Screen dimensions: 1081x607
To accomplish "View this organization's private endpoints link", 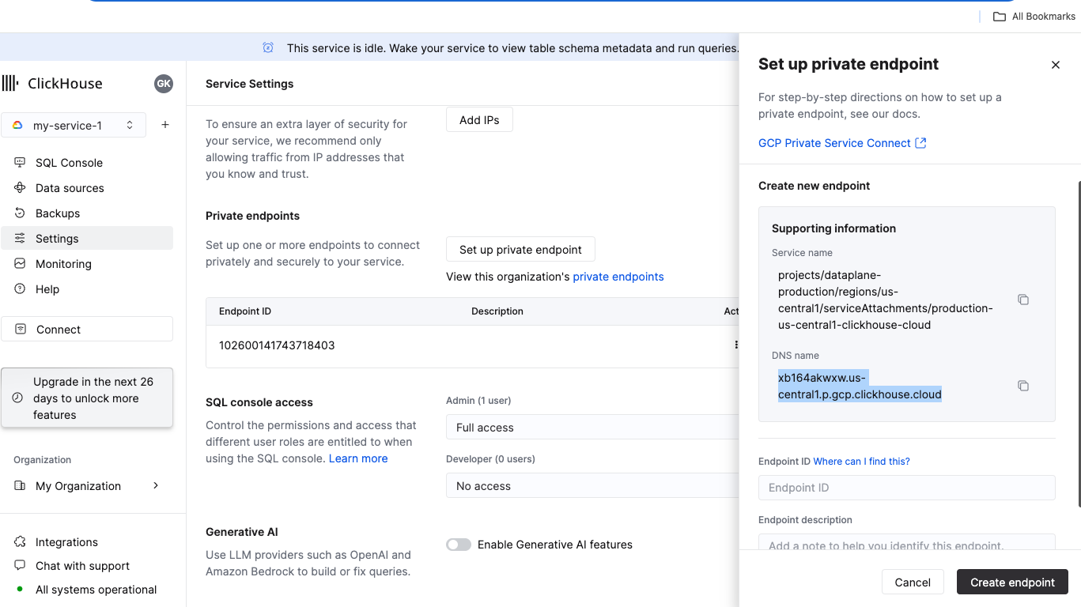I will 618,276.
